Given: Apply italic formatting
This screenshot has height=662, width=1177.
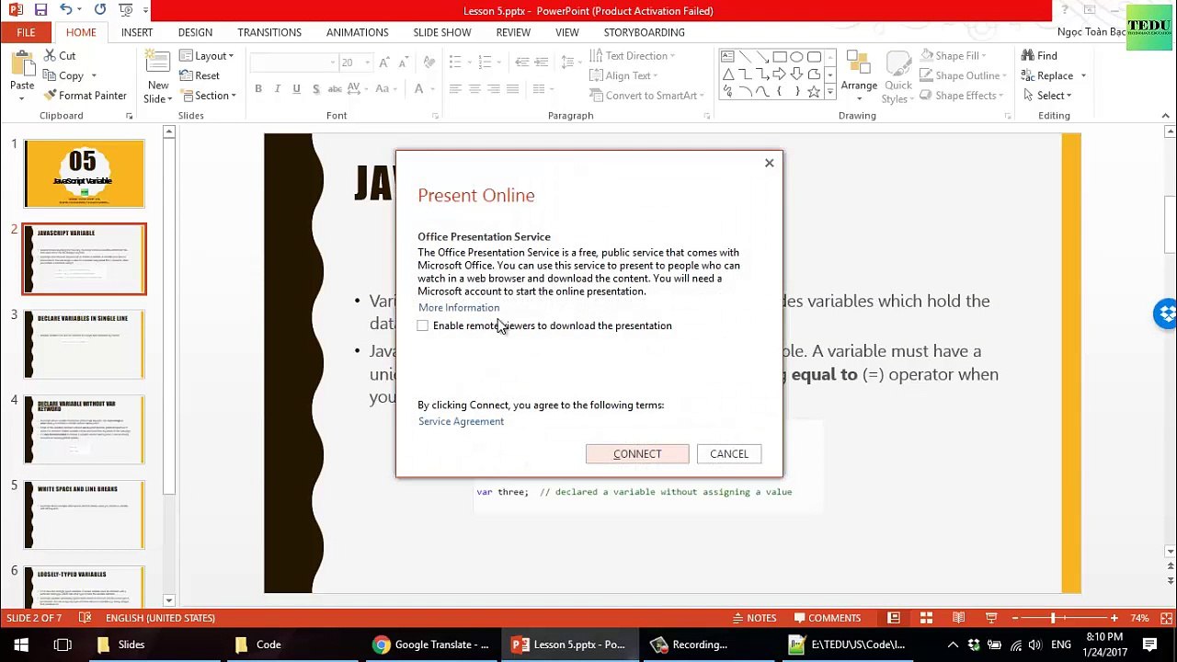Looking at the screenshot, I should (277, 89).
